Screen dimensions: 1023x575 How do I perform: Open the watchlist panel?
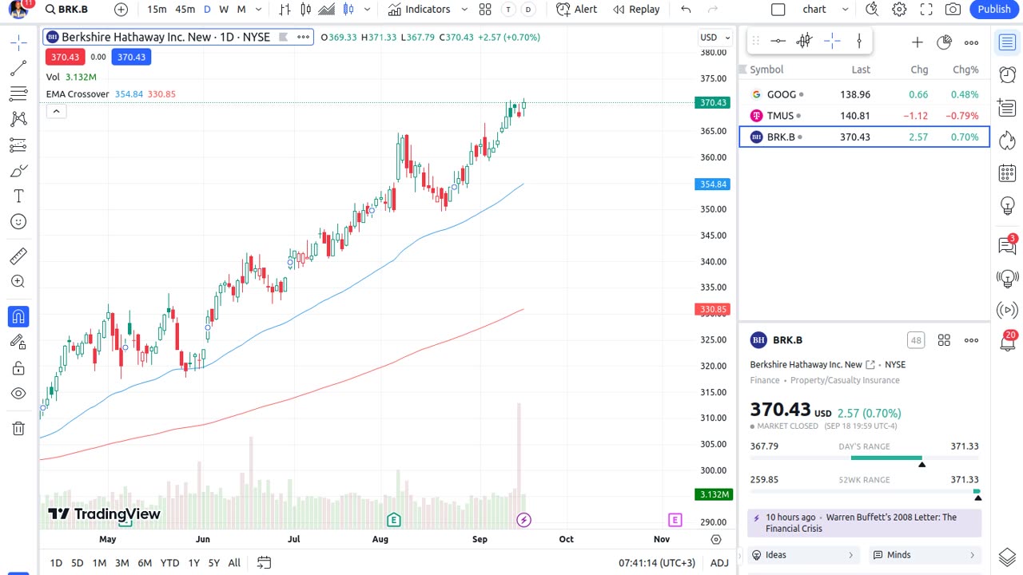[1007, 43]
